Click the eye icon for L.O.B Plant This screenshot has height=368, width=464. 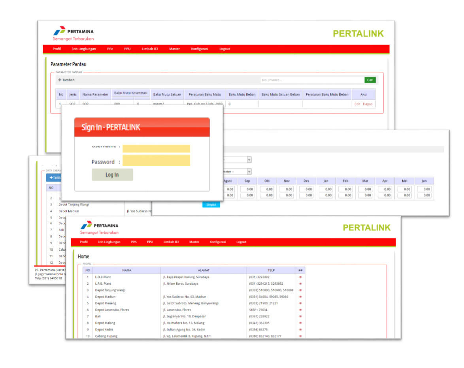300,277
